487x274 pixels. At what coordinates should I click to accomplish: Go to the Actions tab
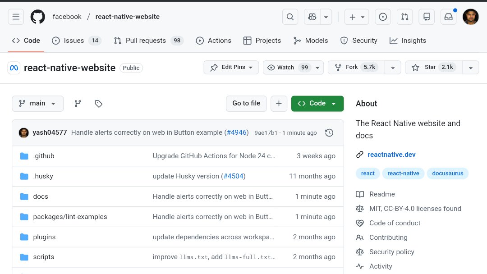[214, 41]
